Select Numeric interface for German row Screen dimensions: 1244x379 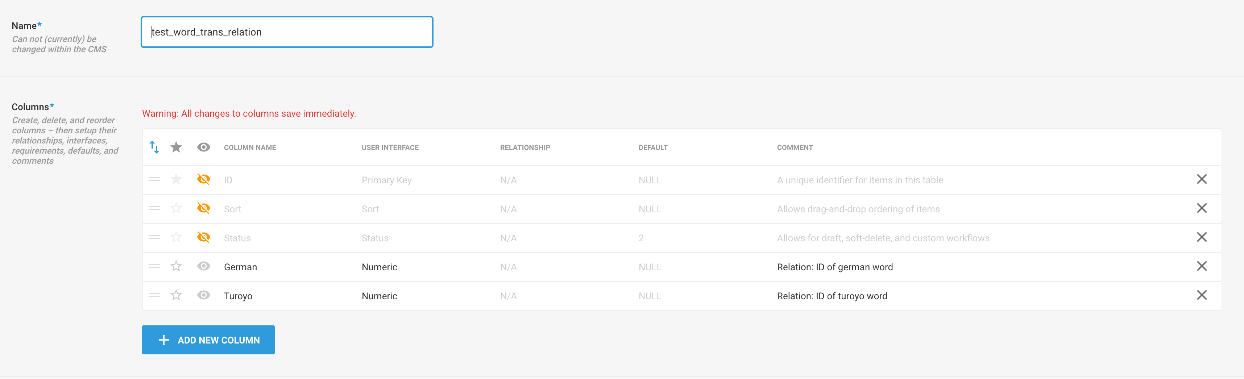point(380,267)
